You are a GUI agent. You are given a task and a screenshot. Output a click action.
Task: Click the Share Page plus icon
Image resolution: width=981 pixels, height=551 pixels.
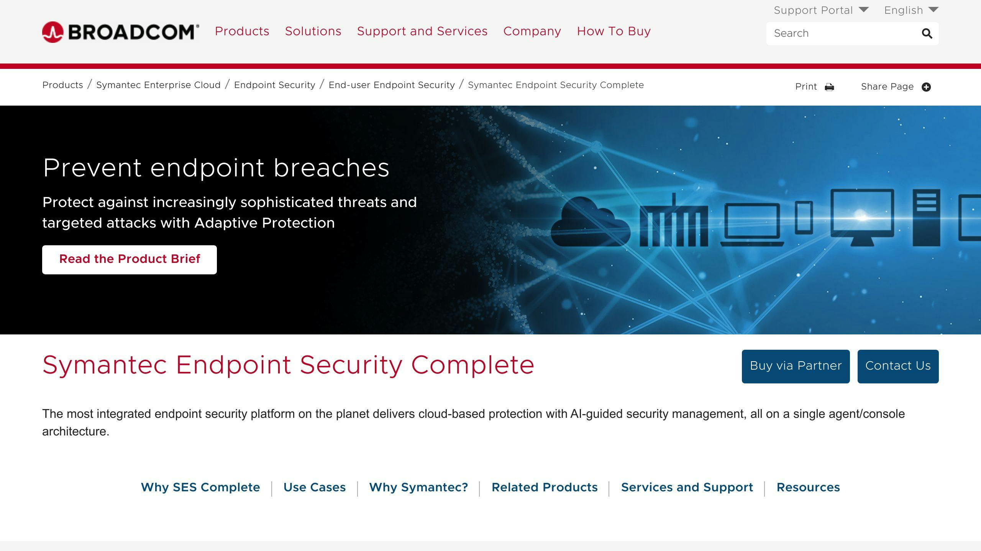927,86
